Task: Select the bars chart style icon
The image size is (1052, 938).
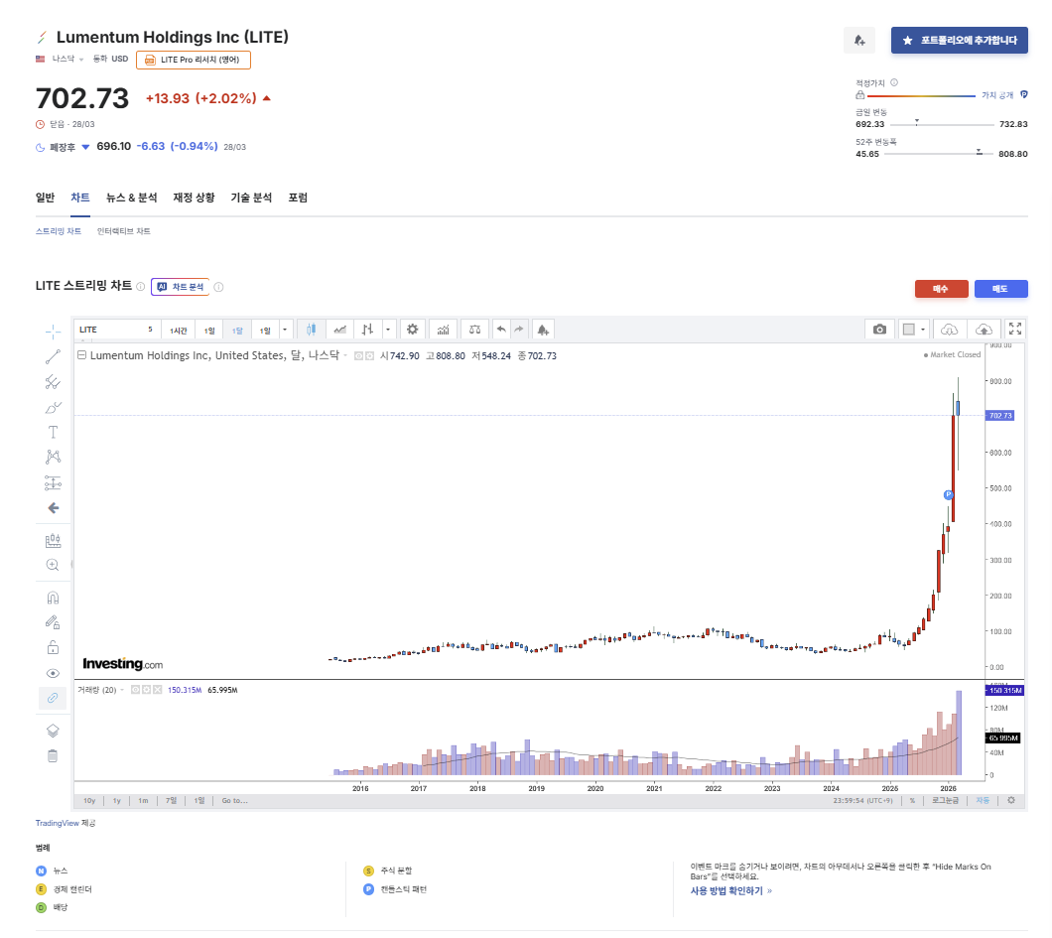Action: coord(367,330)
